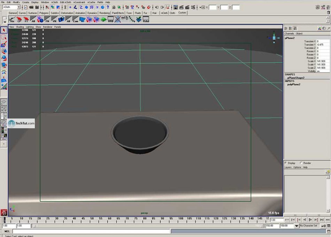Click the save scene icon
This screenshot has height=237, width=331.
tap(37, 7)
